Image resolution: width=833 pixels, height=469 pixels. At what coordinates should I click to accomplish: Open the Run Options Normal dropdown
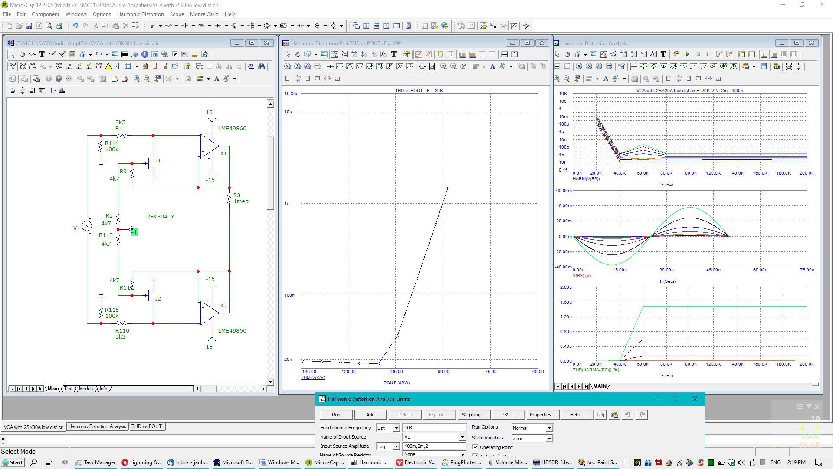549,428
